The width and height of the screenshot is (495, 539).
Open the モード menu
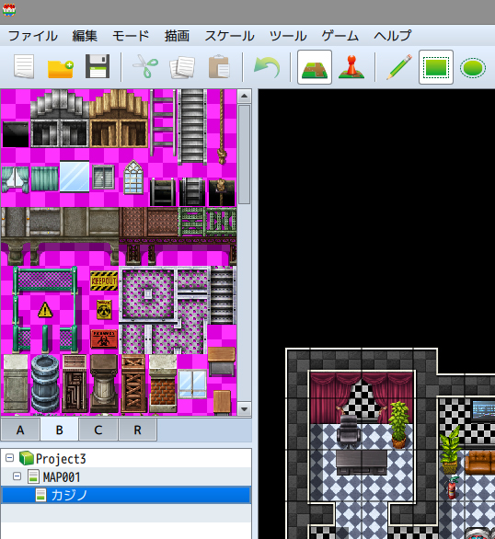coord(131,36)
